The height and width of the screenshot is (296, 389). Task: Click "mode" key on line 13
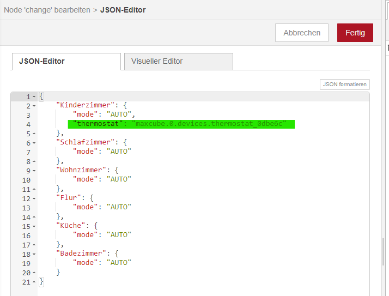[x=85, y=207]
